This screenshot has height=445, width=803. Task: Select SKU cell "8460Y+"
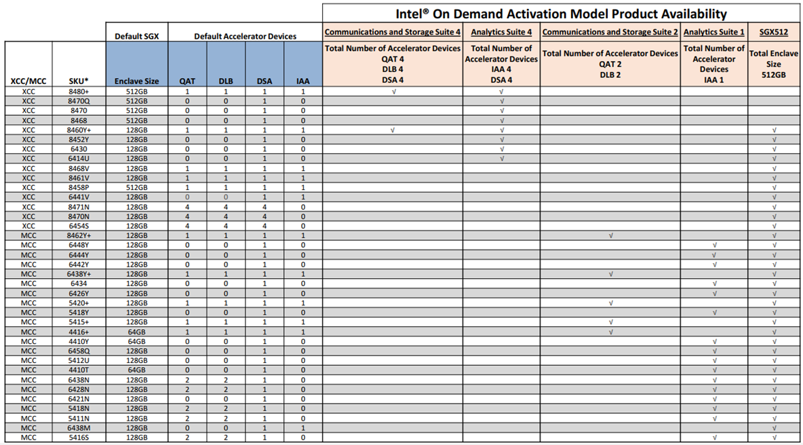point(79,130)
